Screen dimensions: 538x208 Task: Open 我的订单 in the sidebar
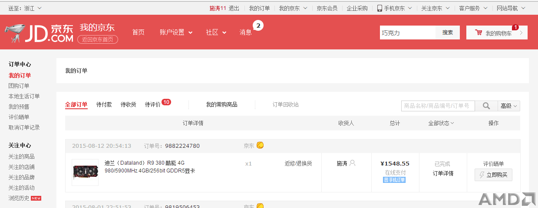20,75
